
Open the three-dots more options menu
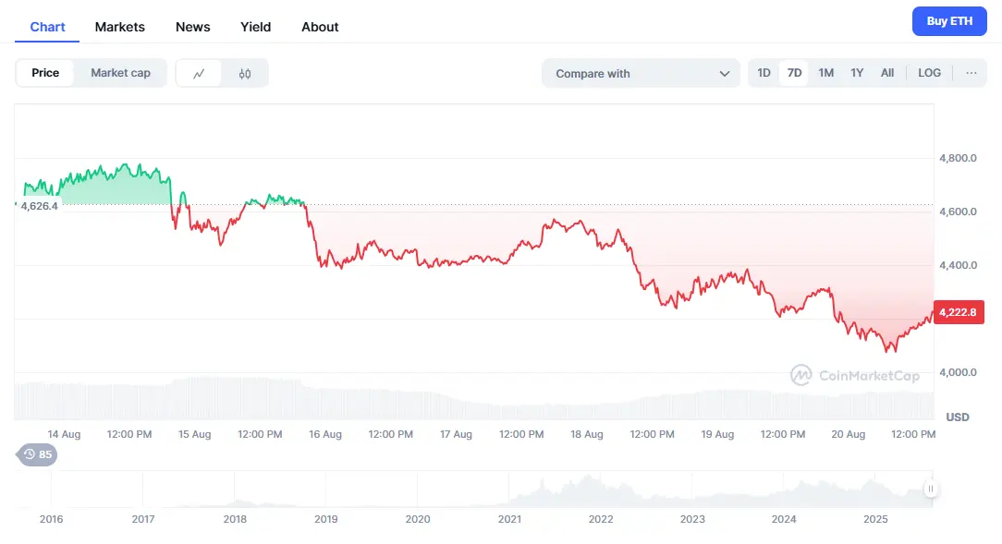pos(971,73)
